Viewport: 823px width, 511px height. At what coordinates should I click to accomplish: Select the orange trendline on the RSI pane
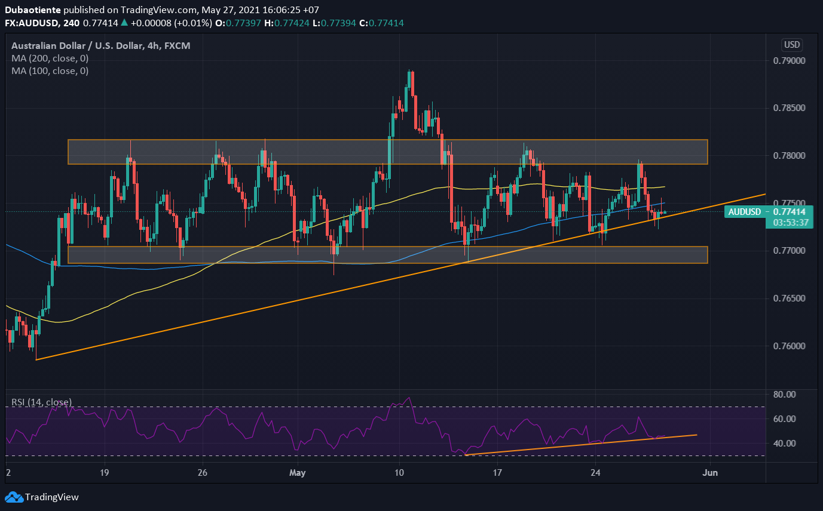581,445
